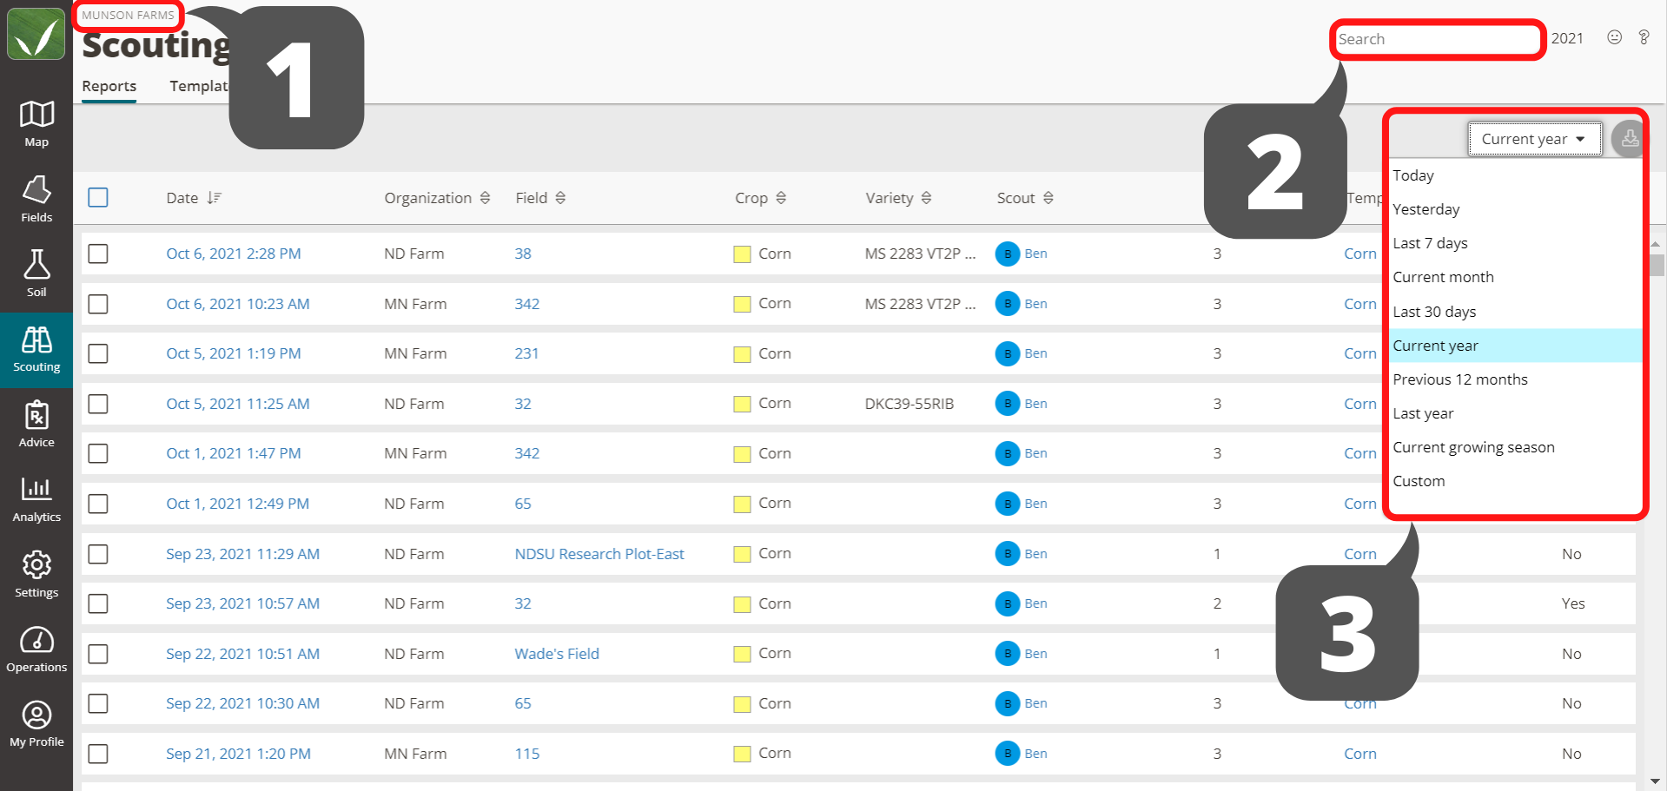Choose Last 30 days option
The width and height of the screenshot is (1667, 791).
1515,312
